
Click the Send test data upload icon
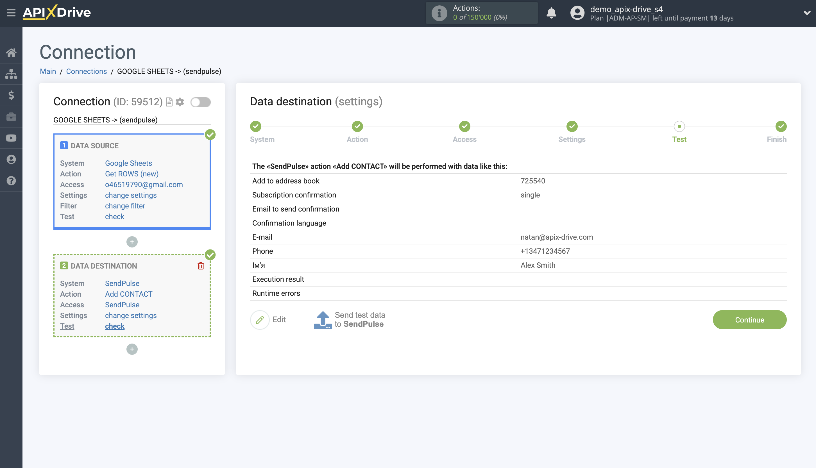323,320
